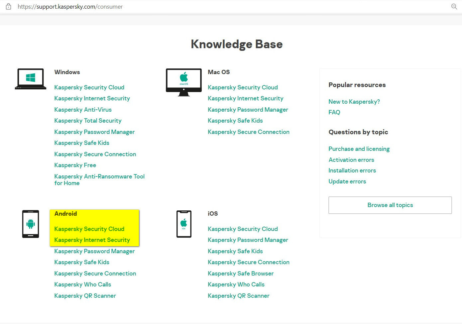This screenshot has width=462, height=324.
Task: Open iOS Kaspersky Who Calls link
Action: pos(236,284)
